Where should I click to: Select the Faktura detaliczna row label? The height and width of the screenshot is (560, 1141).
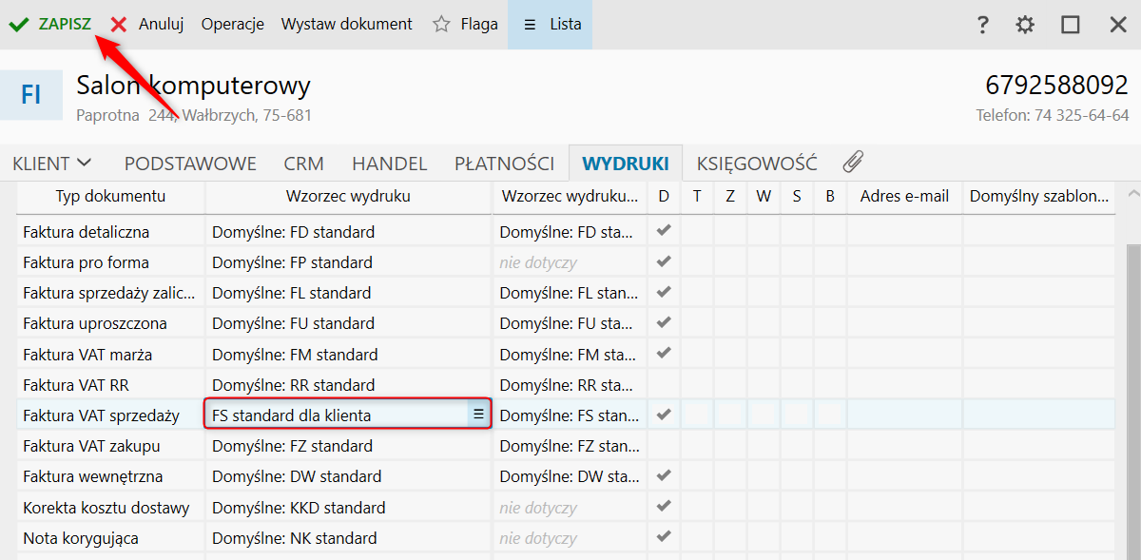click(86, 231)
